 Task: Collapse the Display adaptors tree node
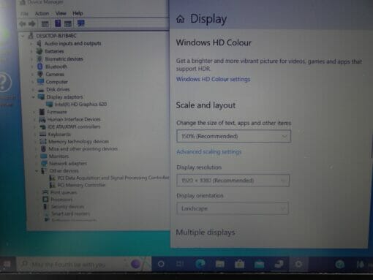34,97
